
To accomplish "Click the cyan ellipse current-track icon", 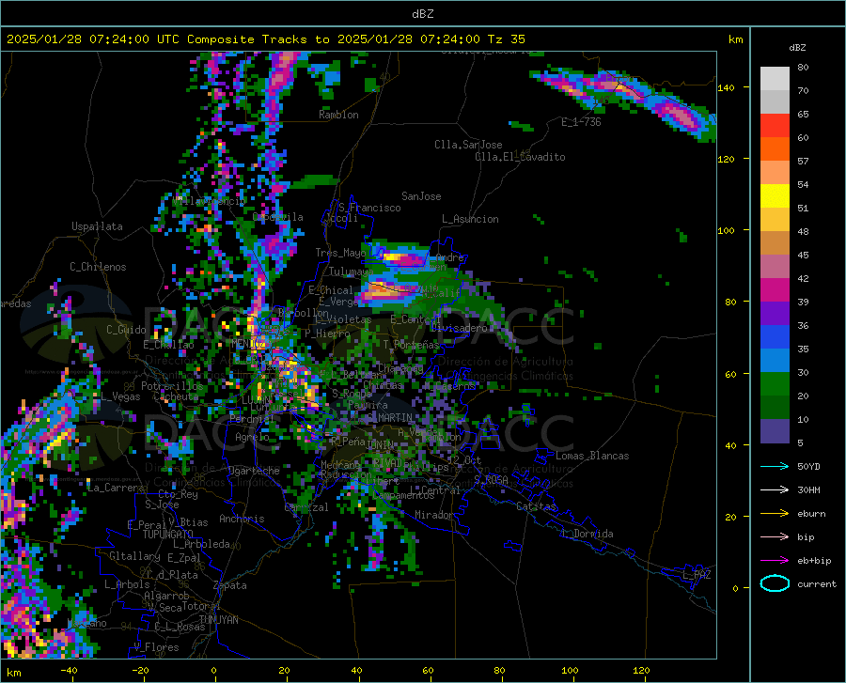I will pyautogui.click(x=775, y=583).
